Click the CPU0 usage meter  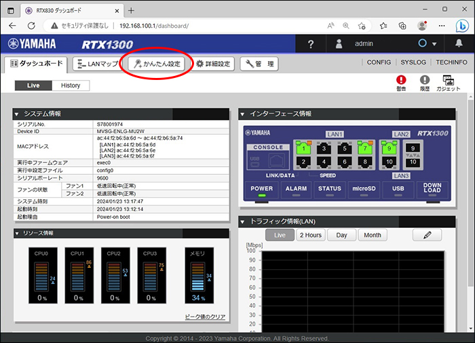[43, 275]
